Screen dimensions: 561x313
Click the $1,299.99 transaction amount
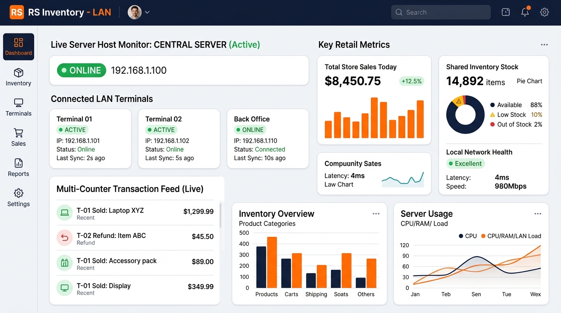(199, 212)
